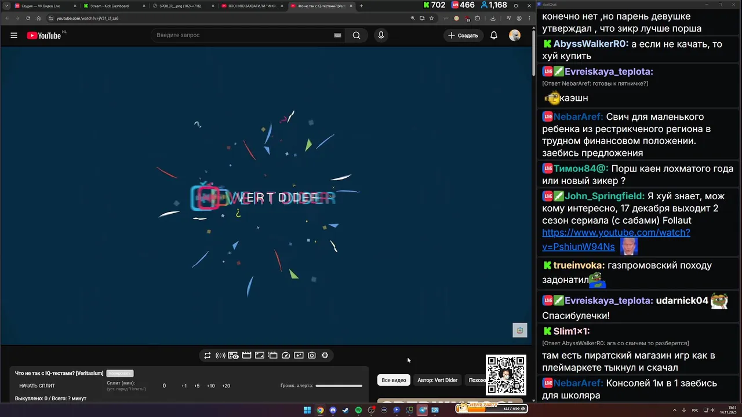The image size is (742, 417).
Task: Open Steam from the taskbar
Action: (x=345, y=410)
